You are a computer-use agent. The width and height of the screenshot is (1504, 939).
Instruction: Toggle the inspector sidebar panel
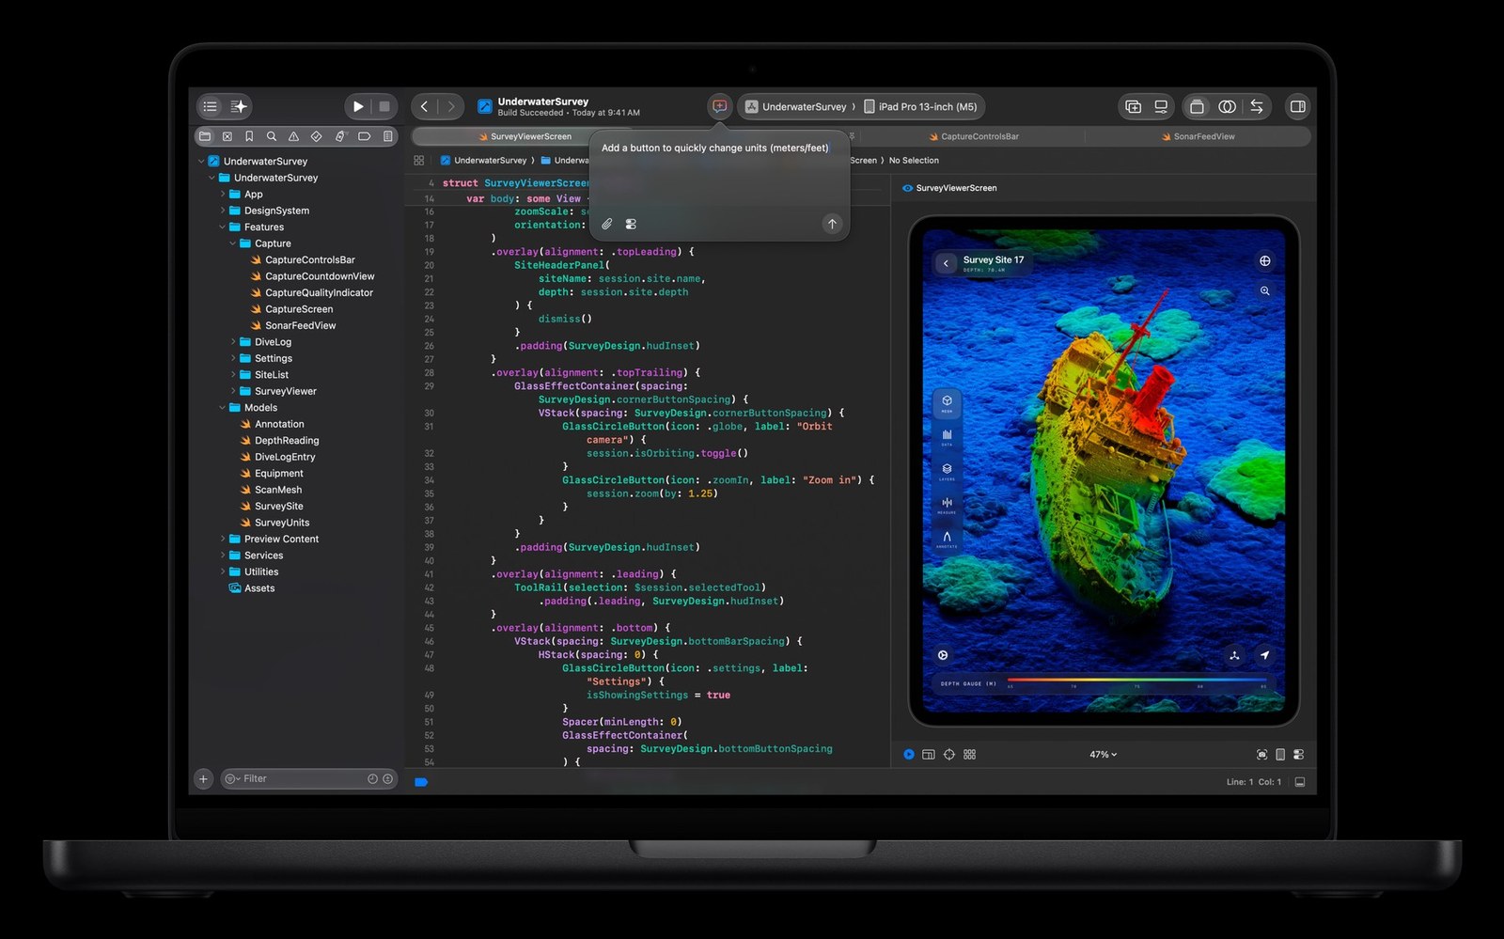1298,107
